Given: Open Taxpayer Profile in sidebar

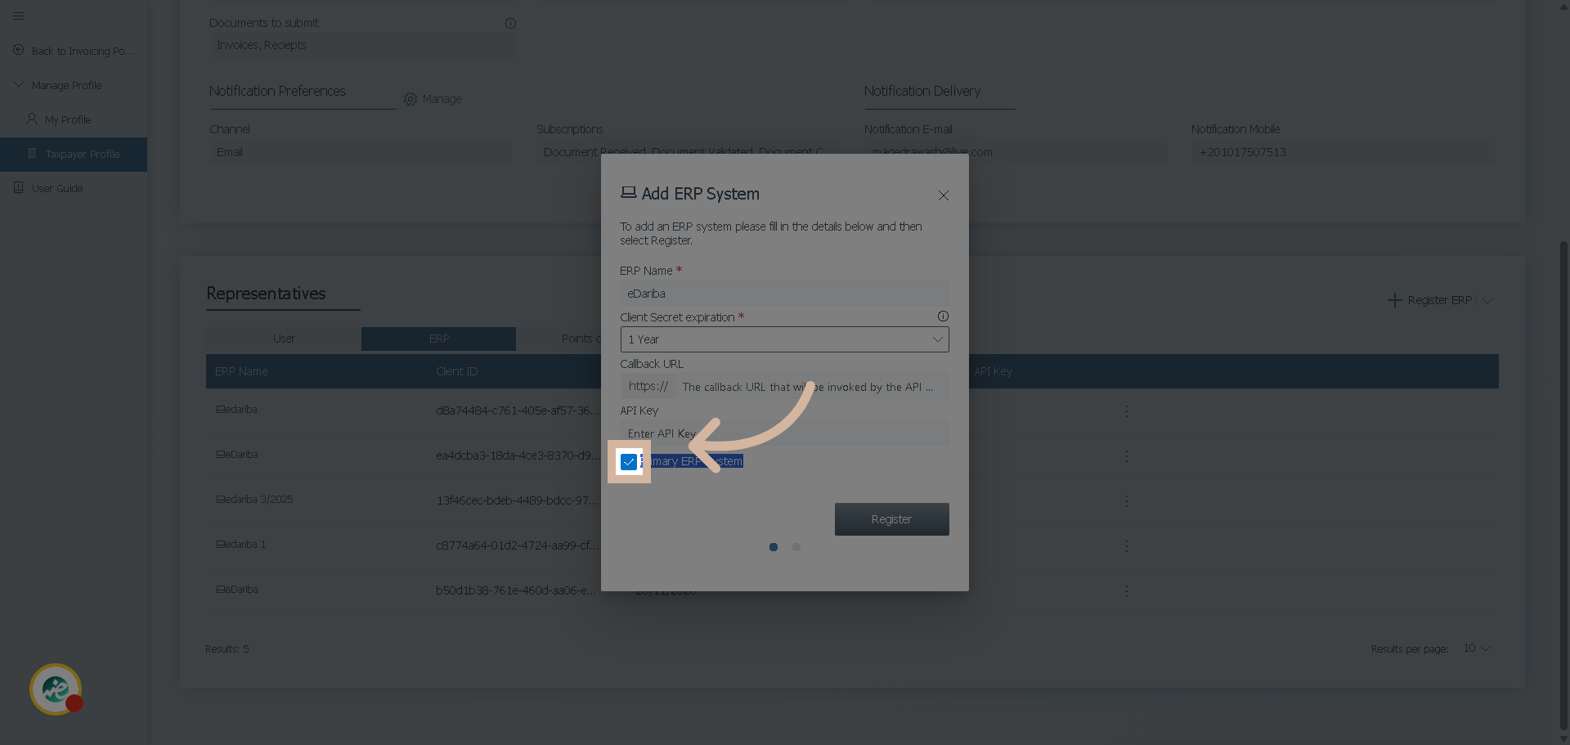Looking at the screenshot, I should [82, 154].
